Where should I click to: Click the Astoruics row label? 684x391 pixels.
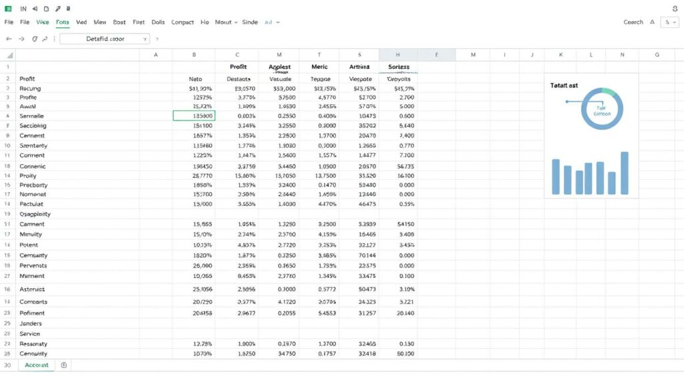pos(32,289)
